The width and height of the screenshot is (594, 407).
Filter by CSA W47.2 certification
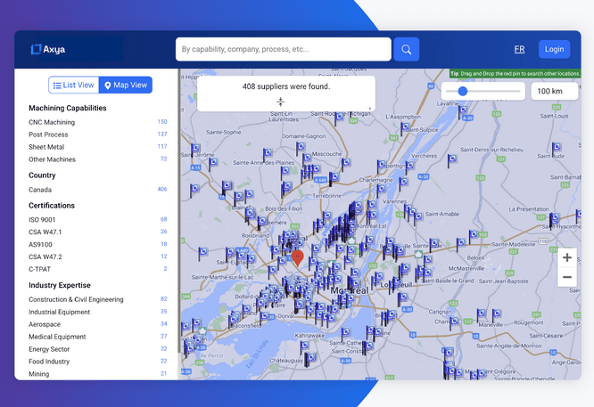coord(98,256)
